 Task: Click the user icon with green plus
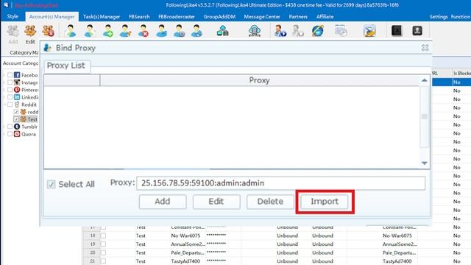(107, 31)
